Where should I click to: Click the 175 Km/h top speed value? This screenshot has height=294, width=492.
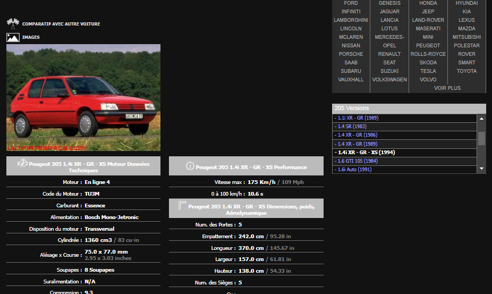point(261,182)
